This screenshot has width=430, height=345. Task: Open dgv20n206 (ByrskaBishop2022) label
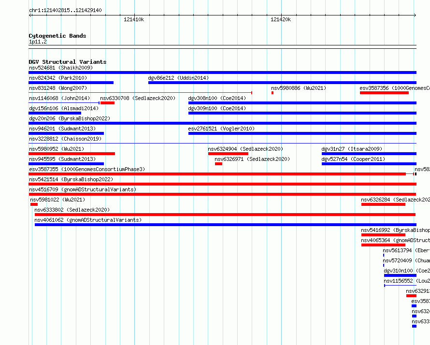tap(70, 118)
